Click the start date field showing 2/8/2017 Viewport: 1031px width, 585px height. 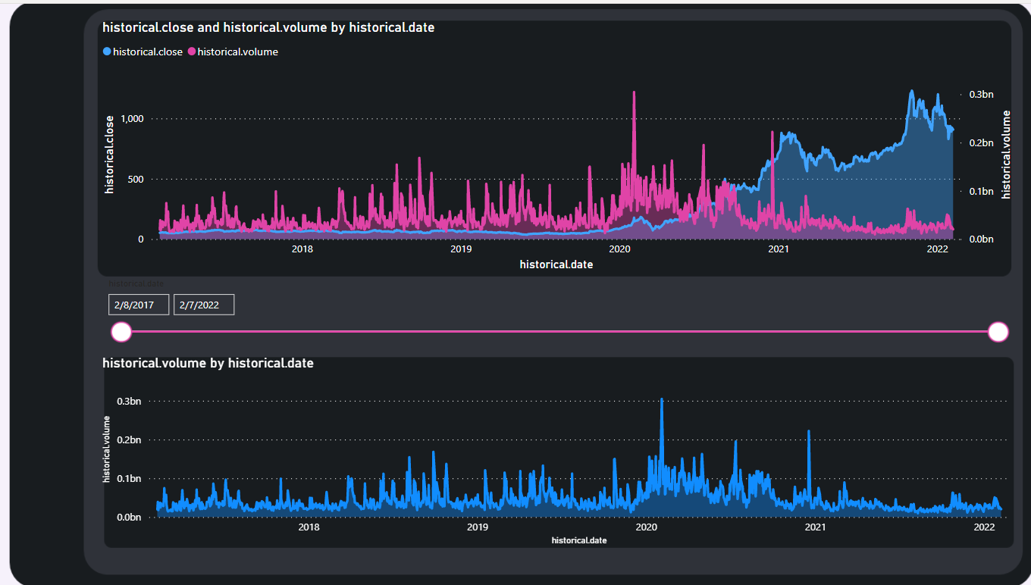[139, 305]
